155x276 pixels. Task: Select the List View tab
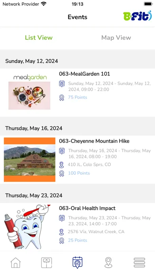39,38
